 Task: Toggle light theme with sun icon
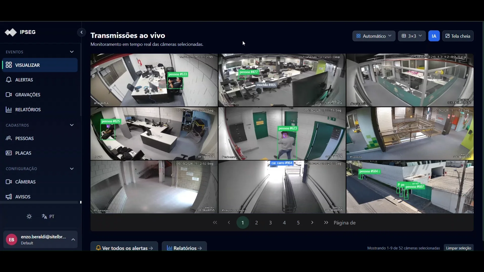(29, 217)
